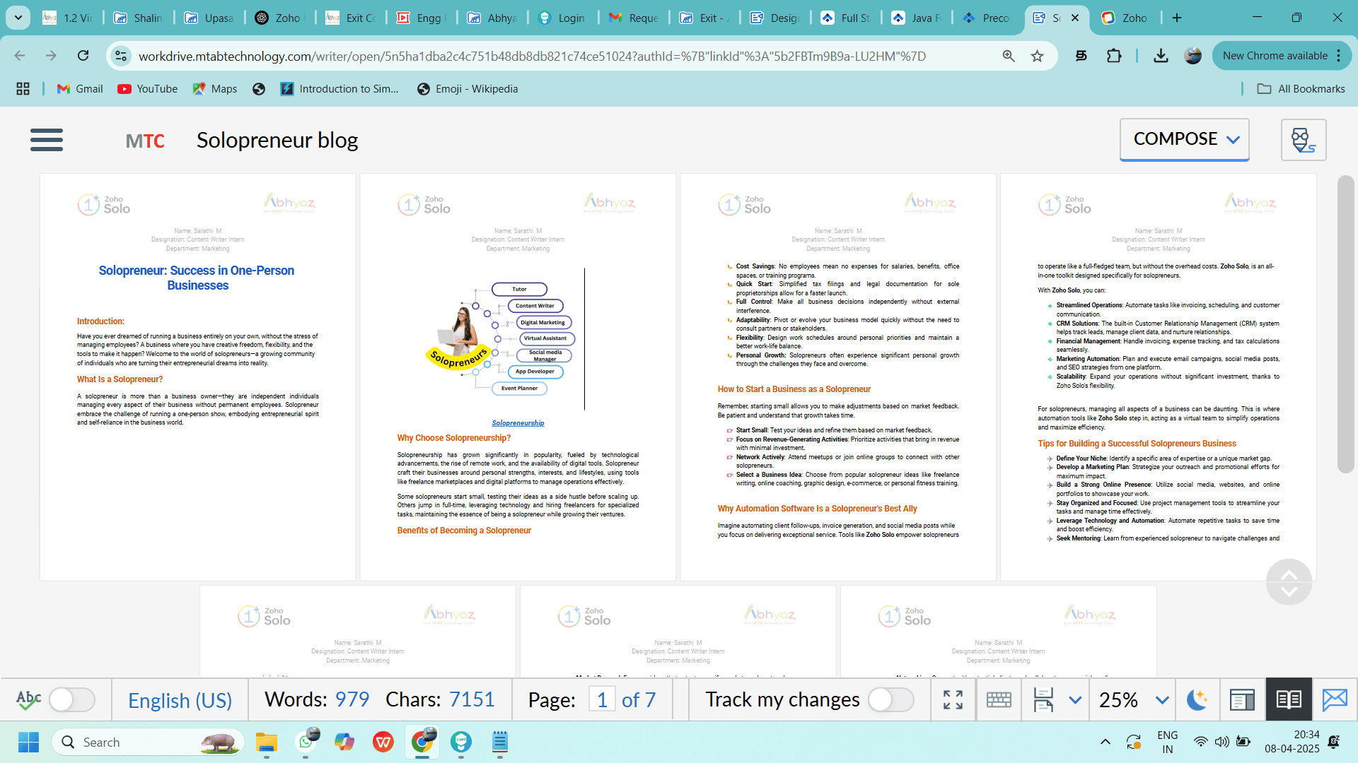
Task: Open the Chrome profile avatar
Action: coord(1192,56)
